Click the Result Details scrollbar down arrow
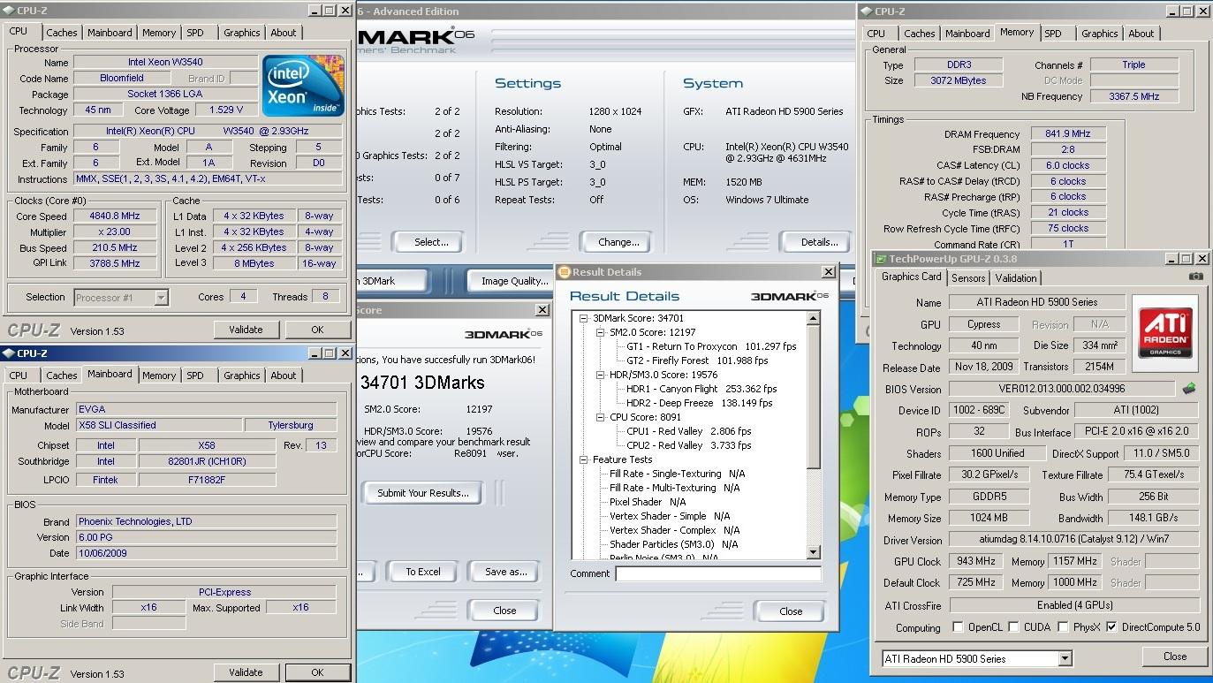 [814, 552]
